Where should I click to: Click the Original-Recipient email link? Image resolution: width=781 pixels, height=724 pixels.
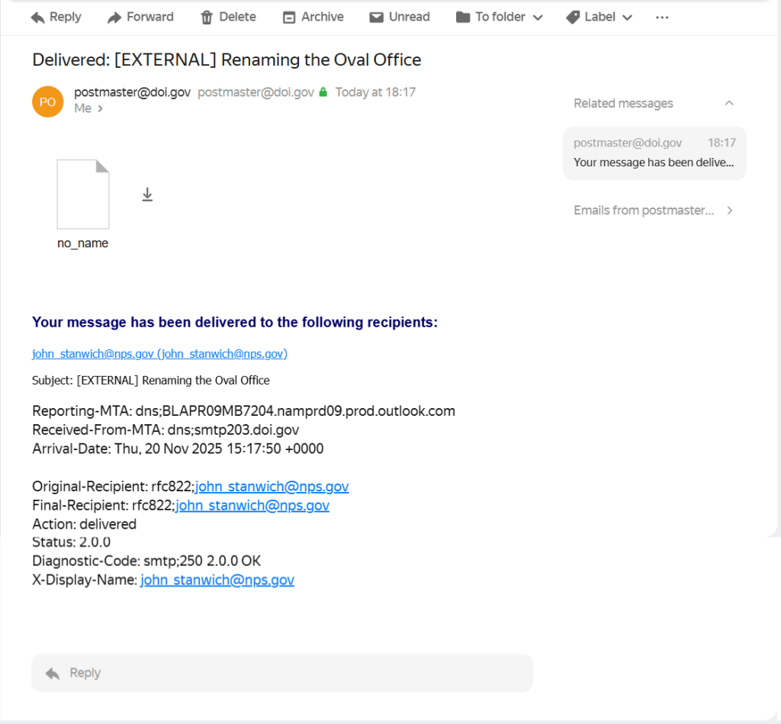click(x=272, y=487)
